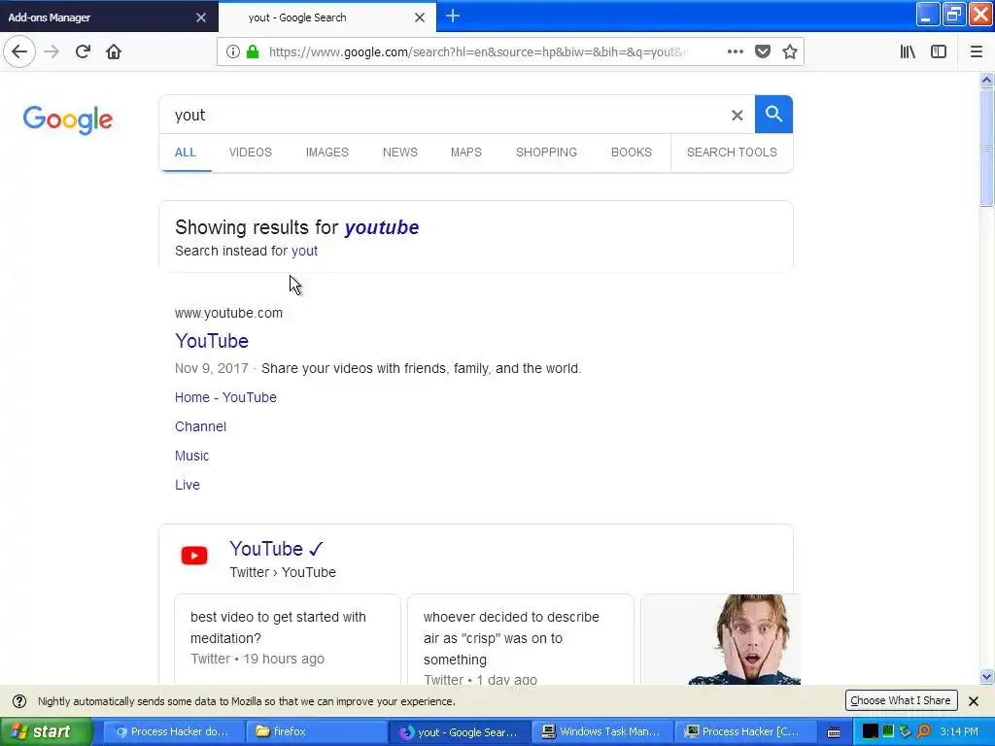Save the page to Pocket

[x=763, y=51]
